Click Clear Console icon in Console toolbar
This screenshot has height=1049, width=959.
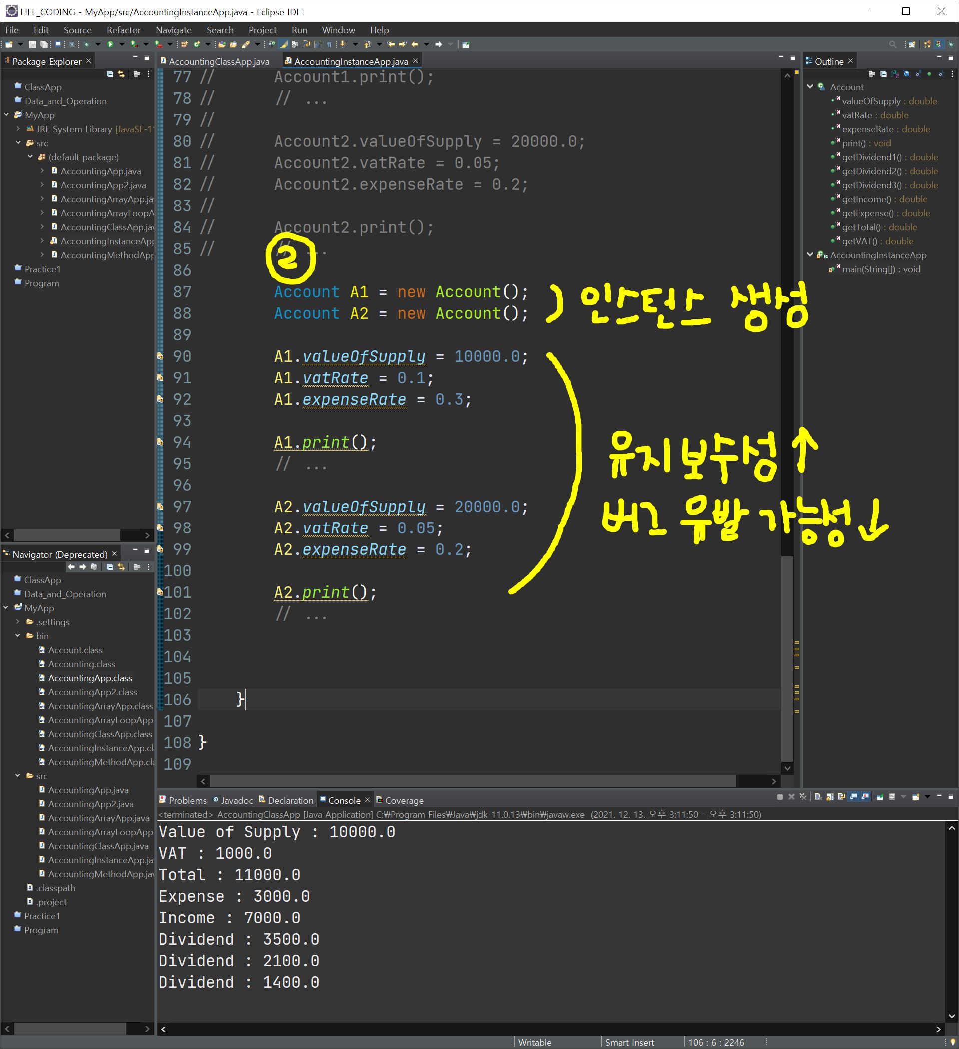(x=818, y=797)
